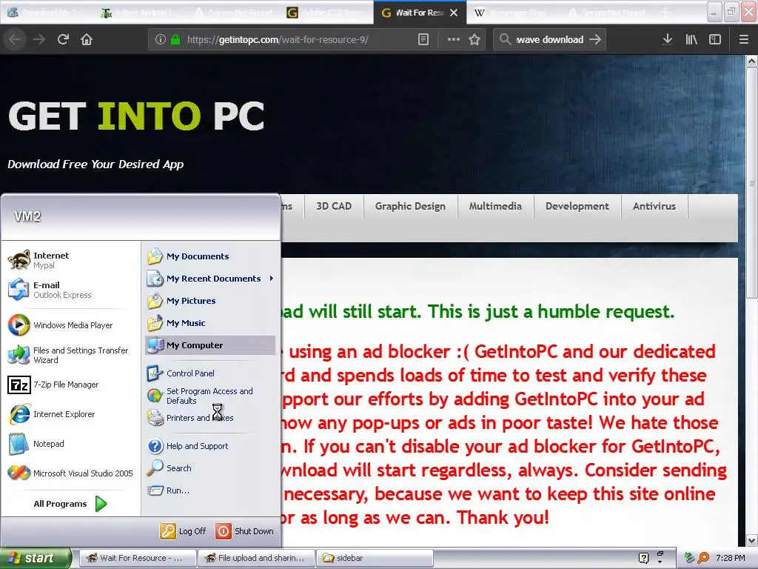Viewport: 758px width, 569px height.
Task: Launch Windows Media Player
Action: 70,325
